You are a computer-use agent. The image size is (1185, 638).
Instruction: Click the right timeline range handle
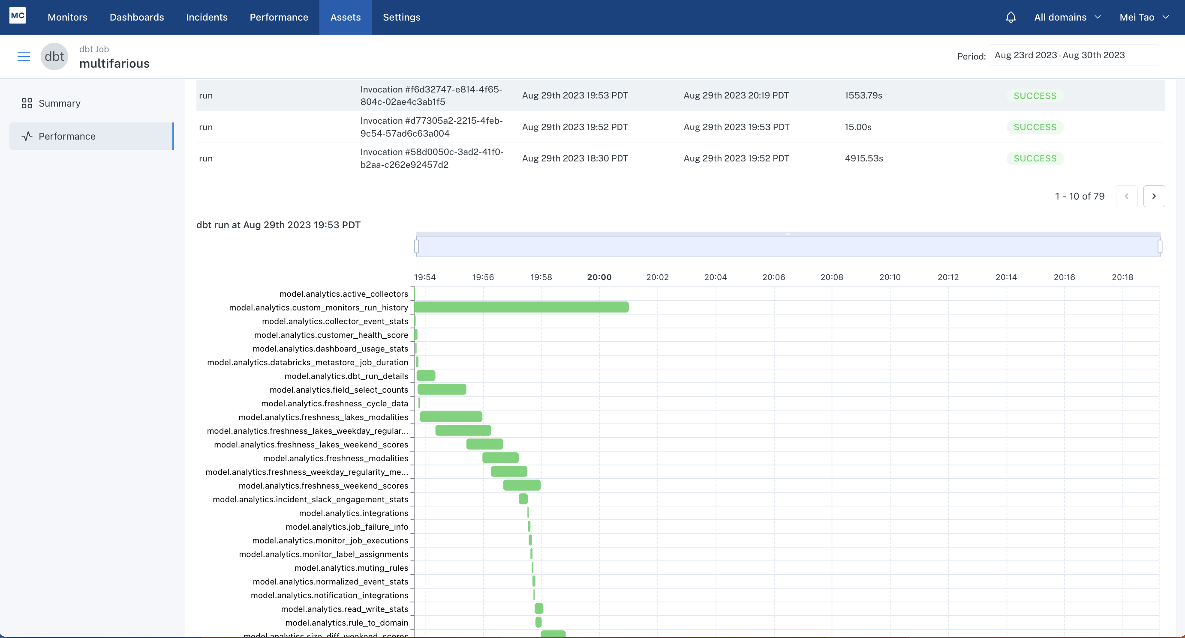click(1160, 246)
